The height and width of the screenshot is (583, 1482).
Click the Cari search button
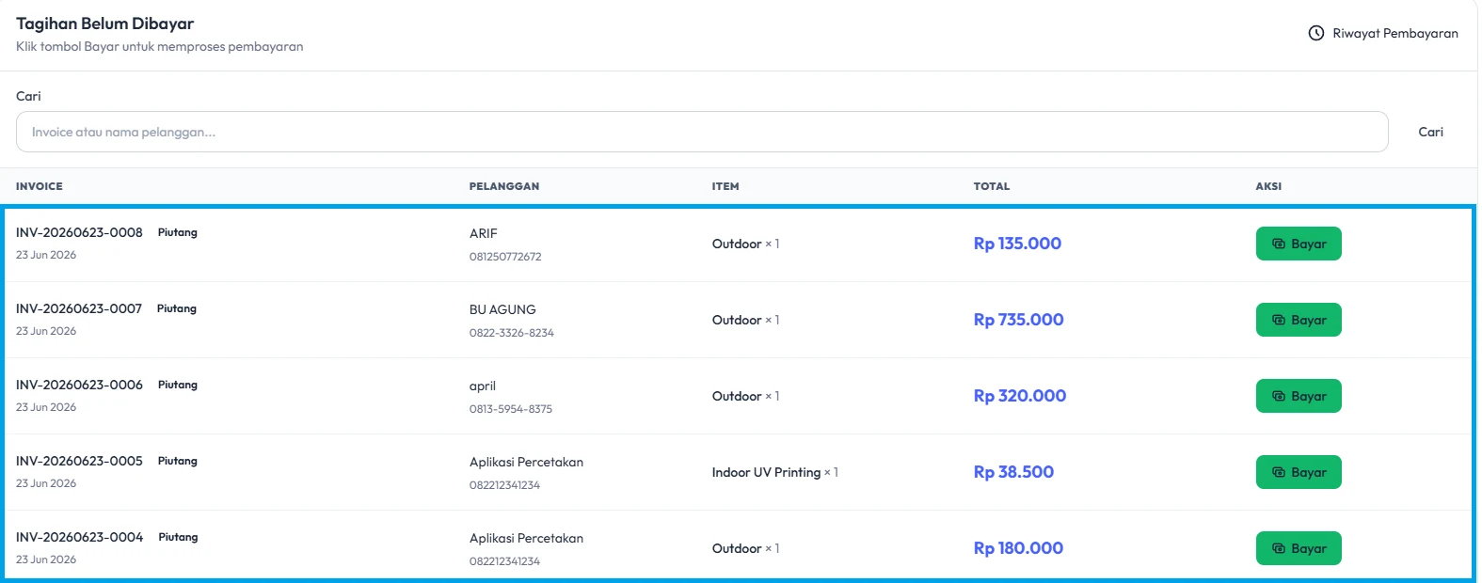pos(1430,132)
